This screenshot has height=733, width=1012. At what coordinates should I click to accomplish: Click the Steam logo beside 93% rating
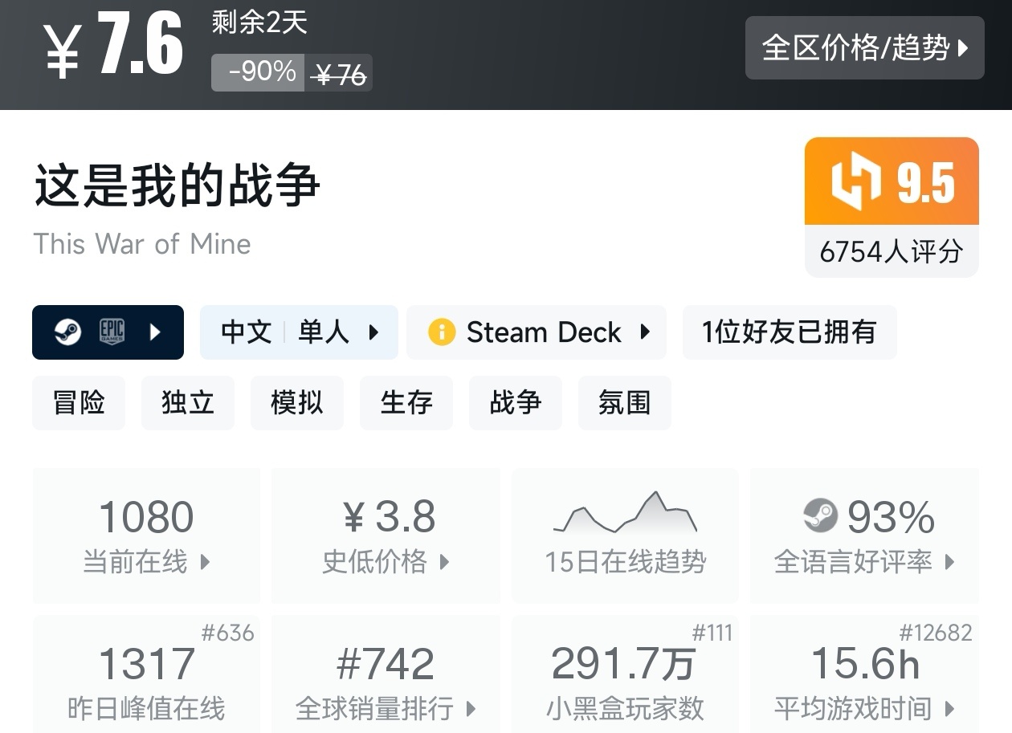tap(820, 515)
